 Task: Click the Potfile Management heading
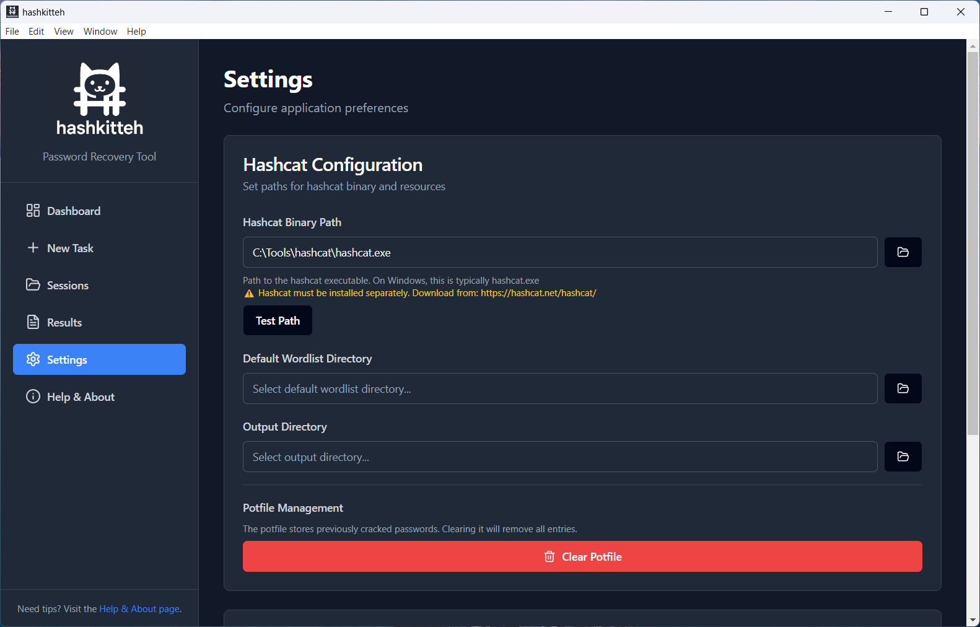[x=292, y=508]
